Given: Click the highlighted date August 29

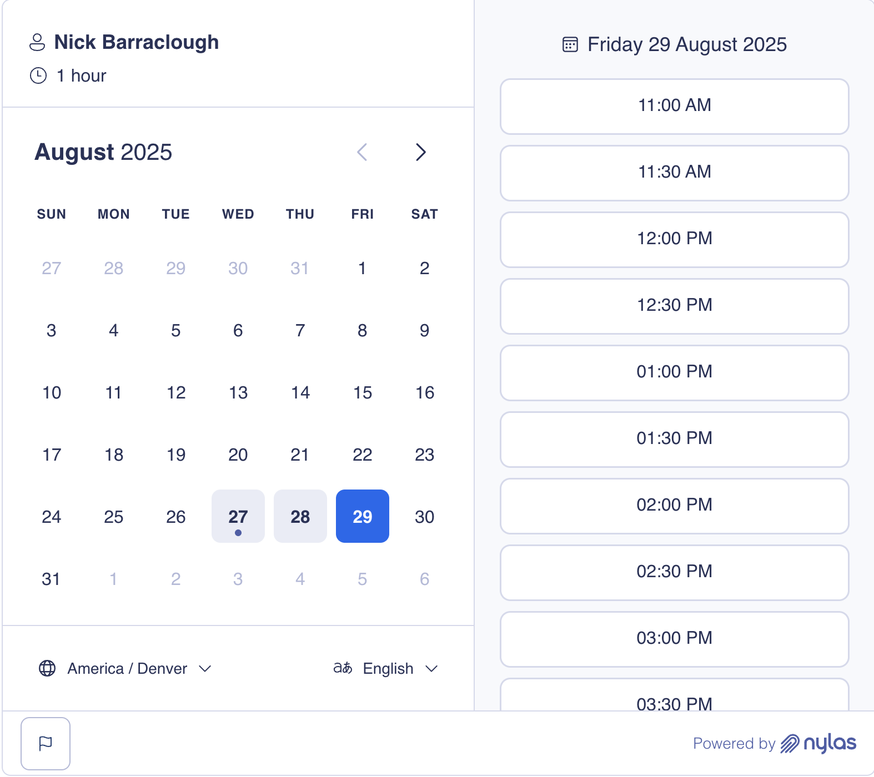Looking at the screenshot, I should tap(363, 516).
